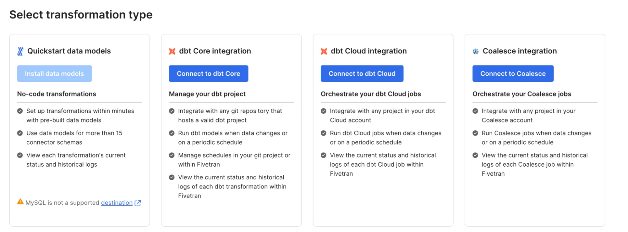Viewport: 628px width, 232px height.
Task: Click the dbt Cloud logo icon
Action: point(324,51)
